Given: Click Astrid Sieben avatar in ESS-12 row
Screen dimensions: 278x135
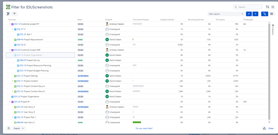Looking at the screenshot, I should point(107,76).
